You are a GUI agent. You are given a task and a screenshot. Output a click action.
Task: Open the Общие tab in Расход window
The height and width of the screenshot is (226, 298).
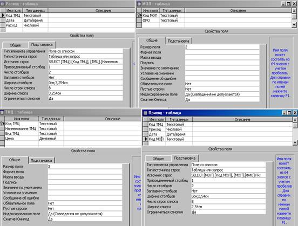coord(15,45)
